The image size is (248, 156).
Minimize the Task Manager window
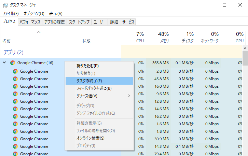[x=209, y=5]
